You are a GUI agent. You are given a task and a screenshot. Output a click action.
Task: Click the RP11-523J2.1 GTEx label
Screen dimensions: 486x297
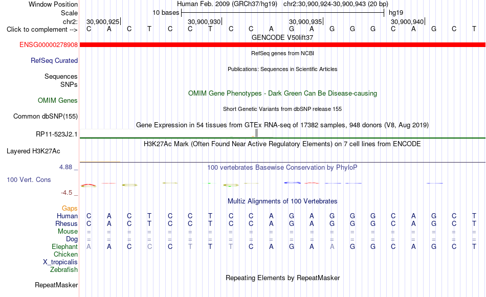coord(56,134)
